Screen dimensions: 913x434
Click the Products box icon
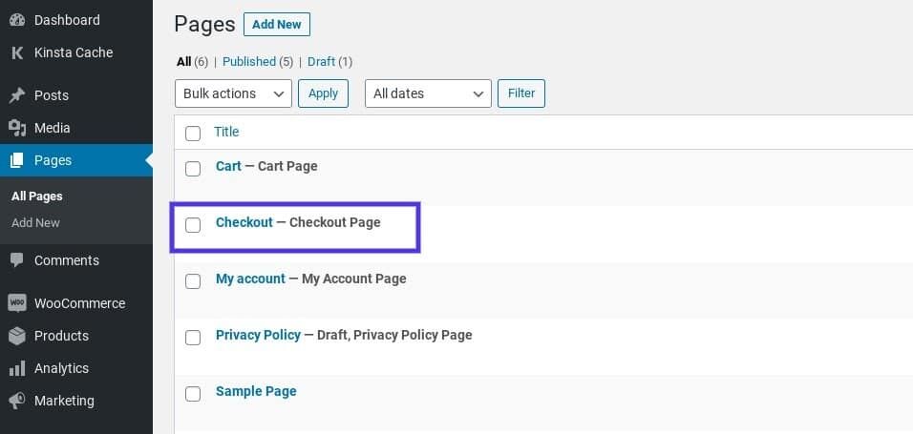(17, 336)
